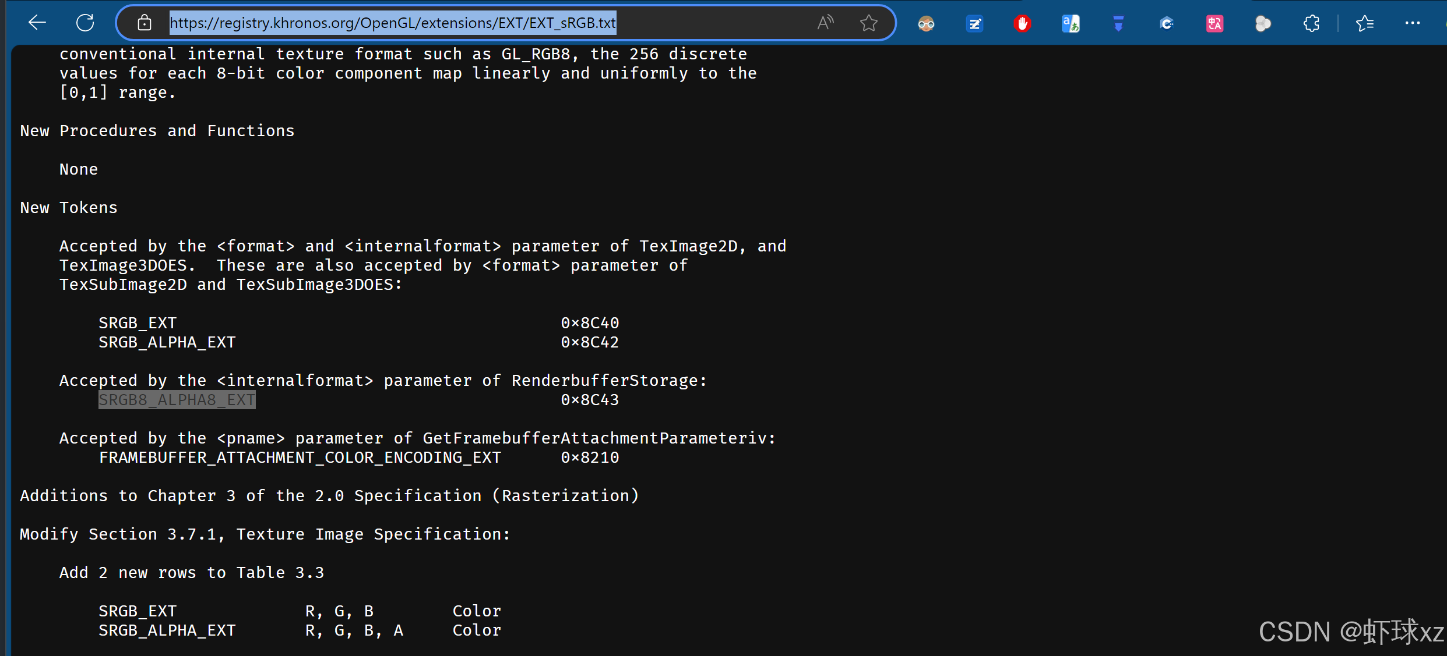Open the blue download arrow extension

(1118, 24)
